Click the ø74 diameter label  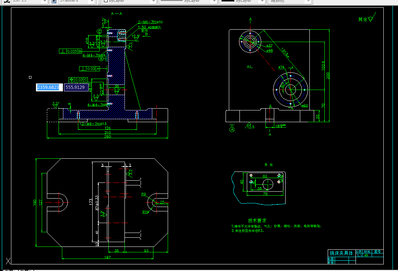point(281,67)
